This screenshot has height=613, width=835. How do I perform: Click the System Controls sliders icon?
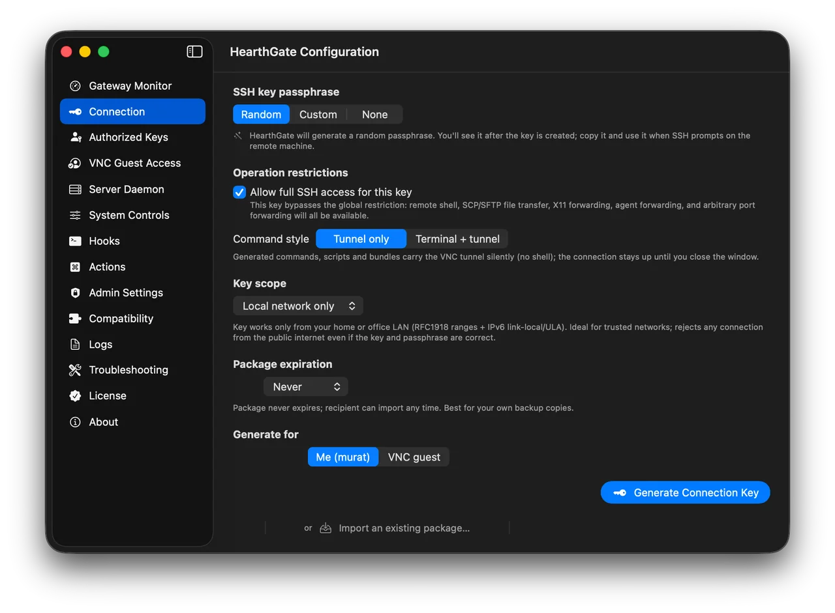point(75,215)
